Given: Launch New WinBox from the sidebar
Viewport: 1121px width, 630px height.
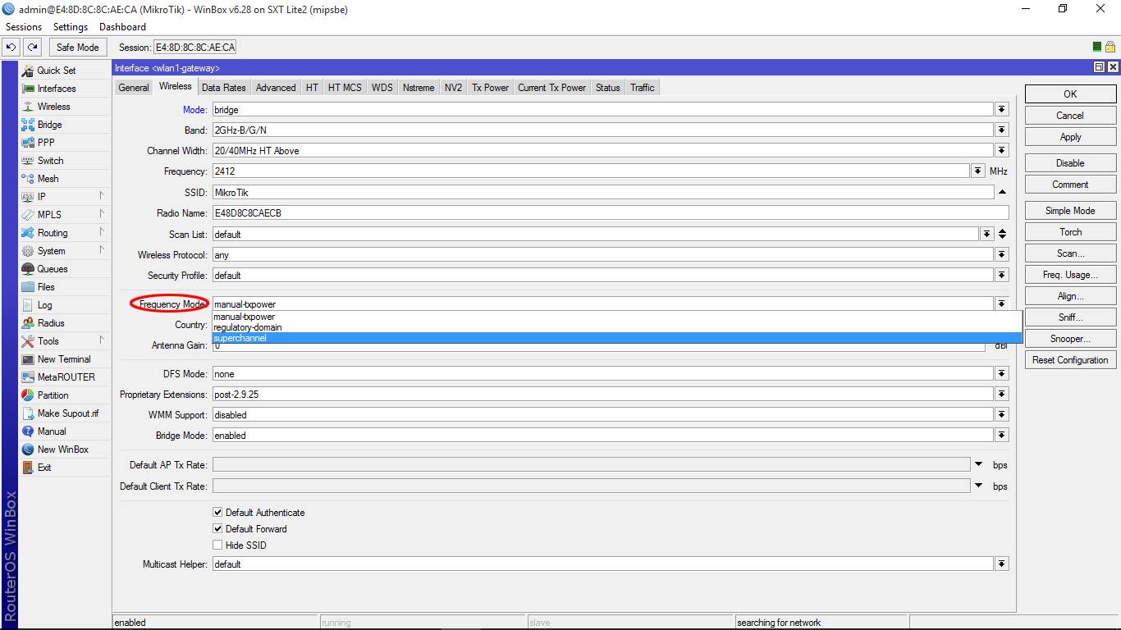Looking at the screenshot, I should coord(62,450).
